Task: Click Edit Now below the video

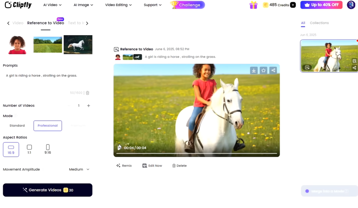Action: point(152,166)
